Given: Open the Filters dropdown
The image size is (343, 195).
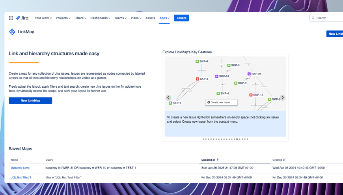Looking at the screenshot, I should (80, 18).
